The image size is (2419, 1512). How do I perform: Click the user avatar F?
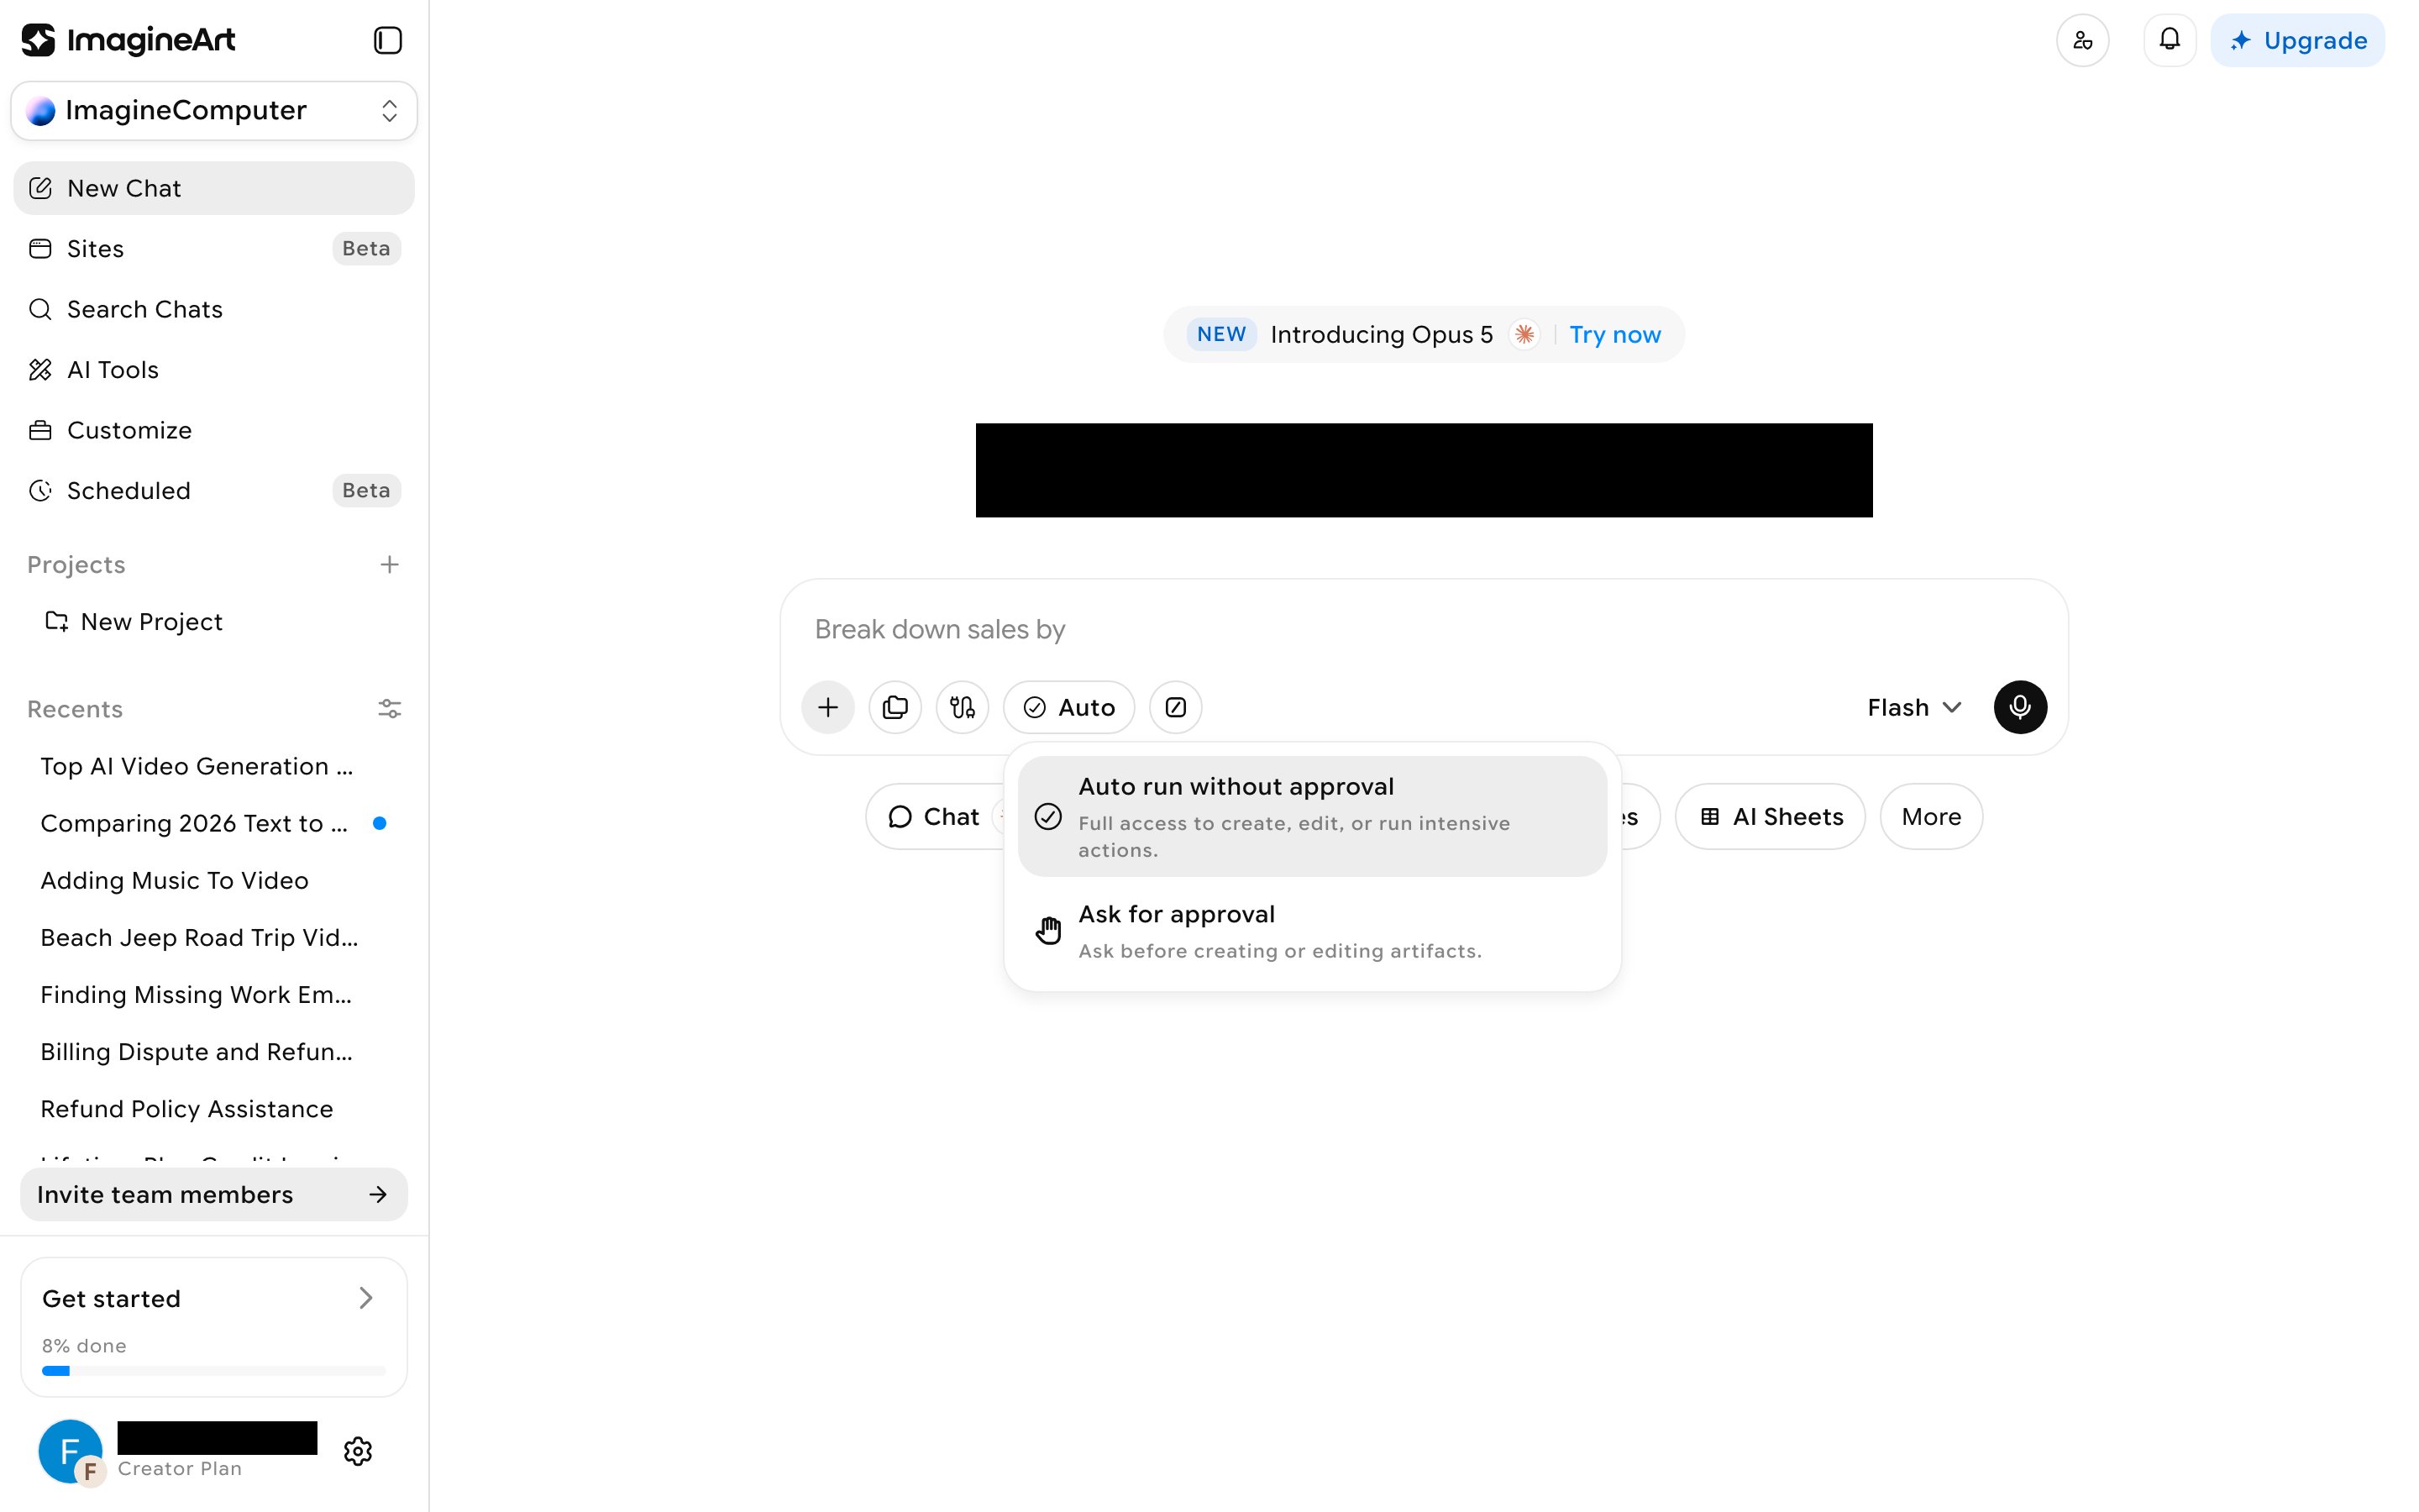point(70,1451)
